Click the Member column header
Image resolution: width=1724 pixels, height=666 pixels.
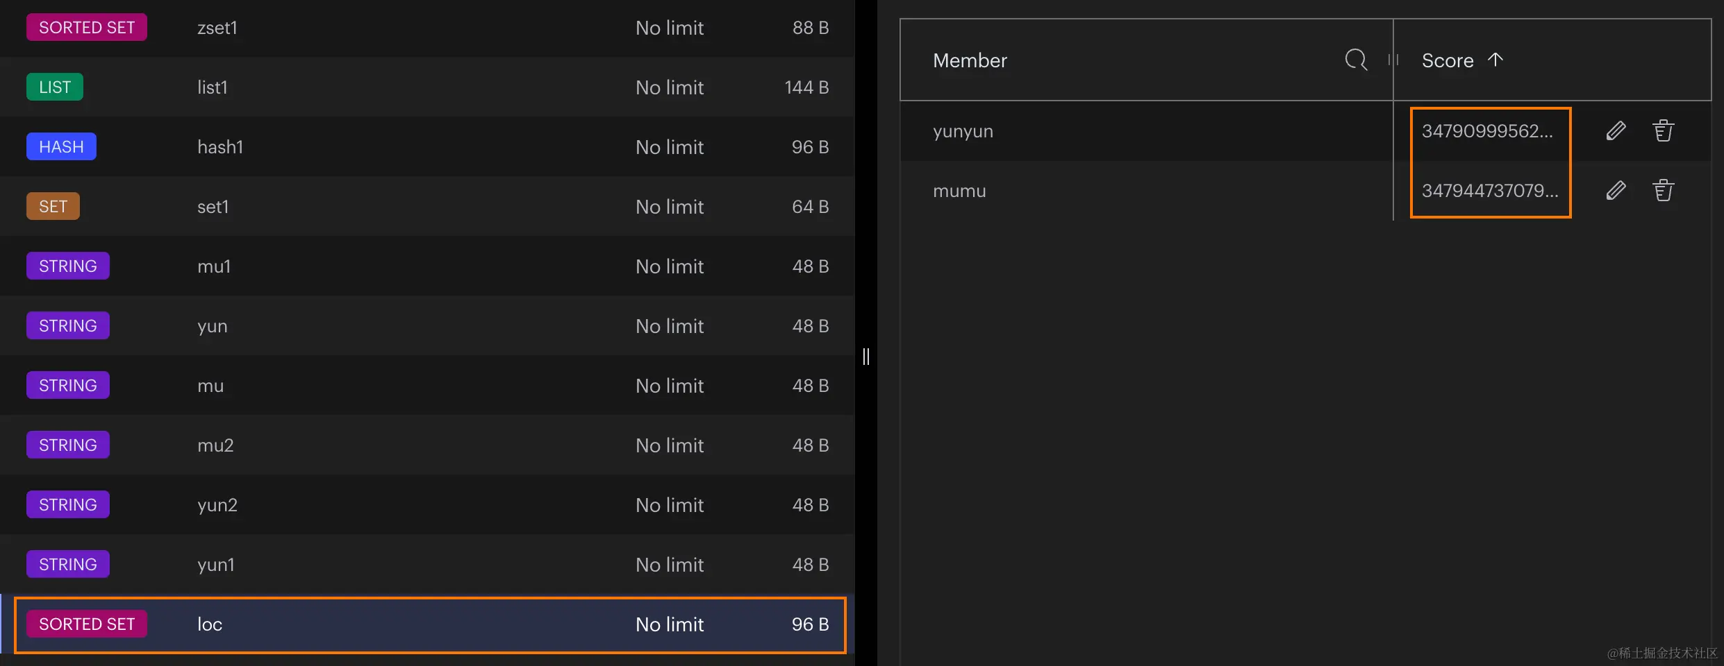(x=970, y=60)
